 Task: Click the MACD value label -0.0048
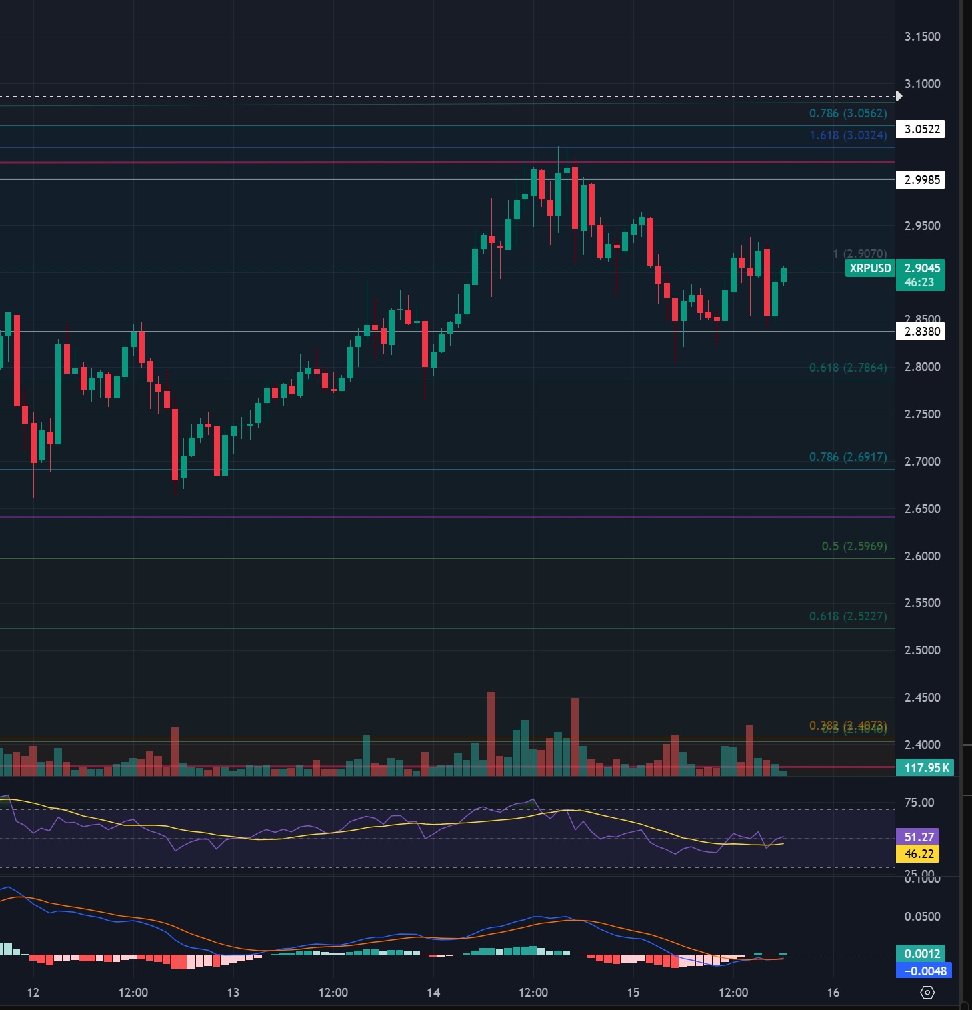pyautogui.click(x=925, y=971)
